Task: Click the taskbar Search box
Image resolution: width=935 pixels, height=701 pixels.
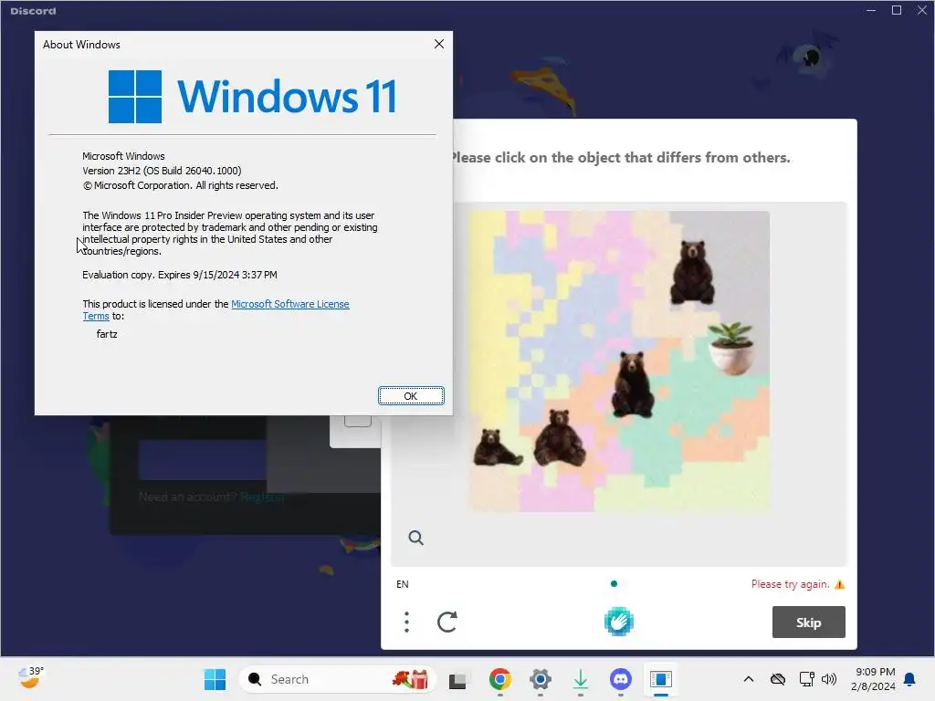Action: pos(338,679)
